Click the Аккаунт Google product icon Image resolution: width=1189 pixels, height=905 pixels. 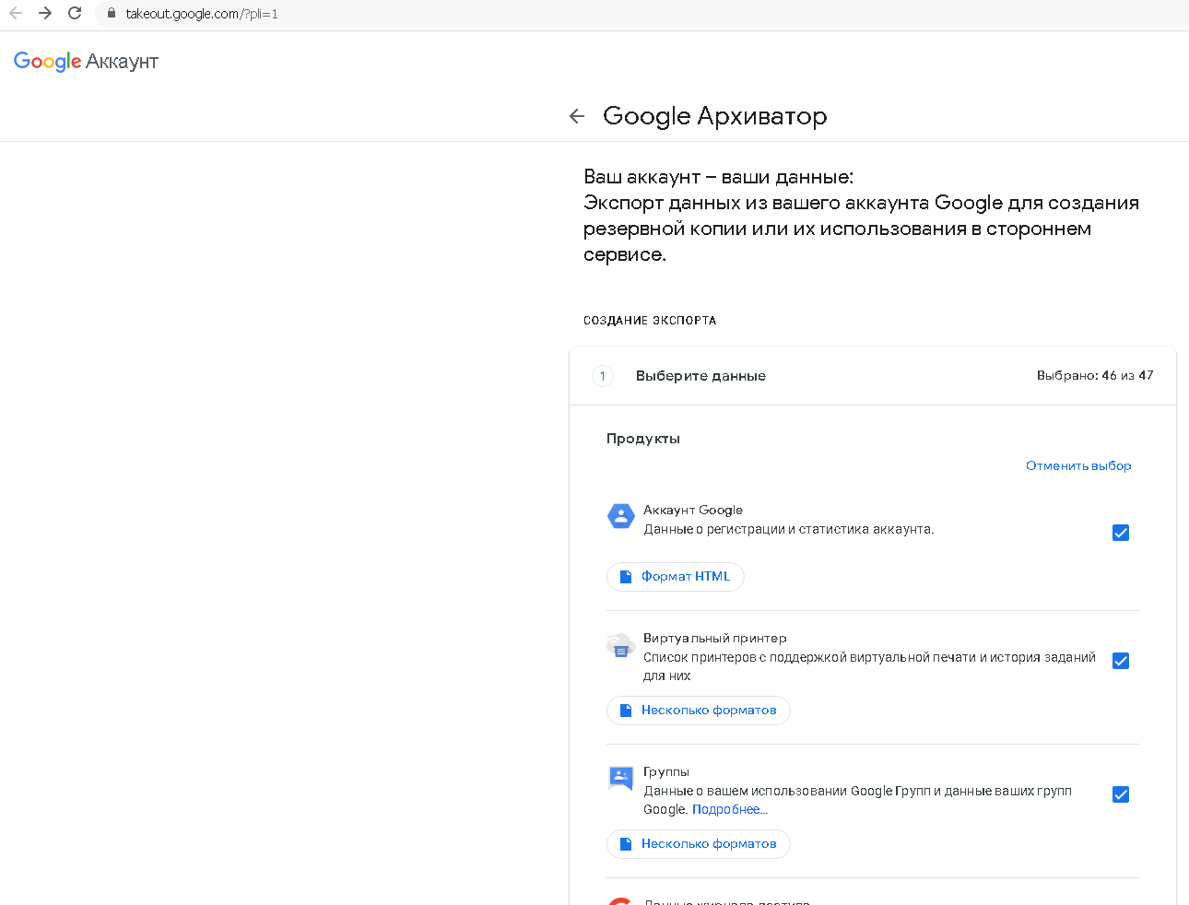point(621,516)
